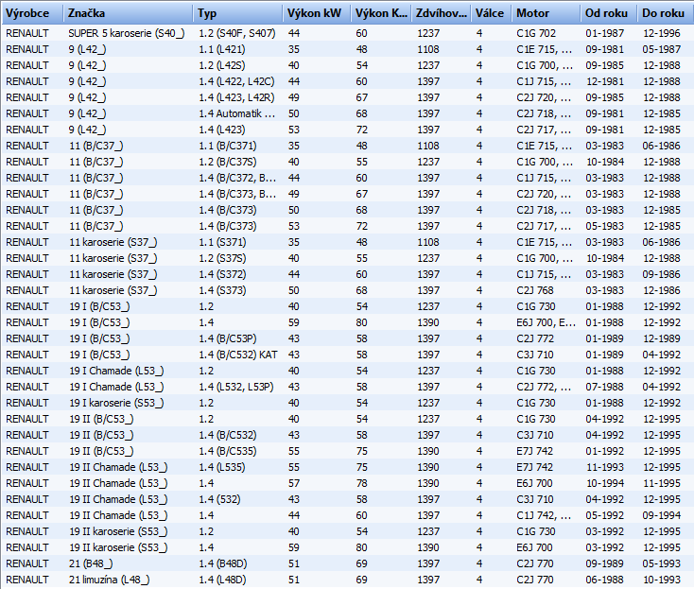The width and height of the screenshot is (694, 589).
Task: Select the 21 (B48_) model cell
Action: point(91,563)
